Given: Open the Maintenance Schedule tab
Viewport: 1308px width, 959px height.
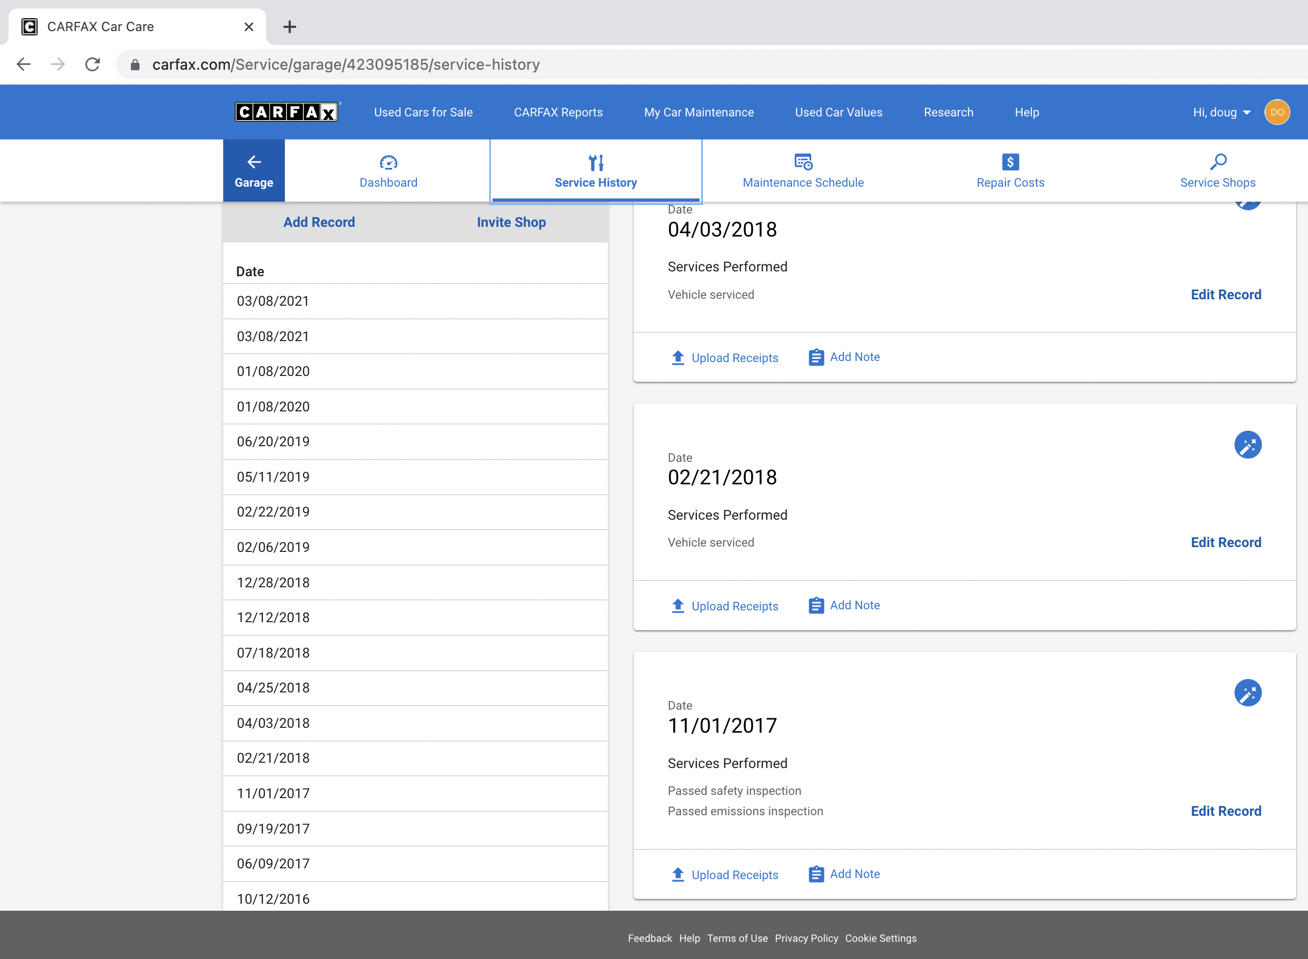Looking at the screenshot, I should (x=803, y=171).
